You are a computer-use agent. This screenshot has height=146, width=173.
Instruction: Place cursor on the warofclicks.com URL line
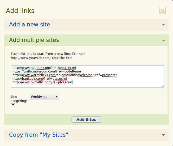pos(65,75)
